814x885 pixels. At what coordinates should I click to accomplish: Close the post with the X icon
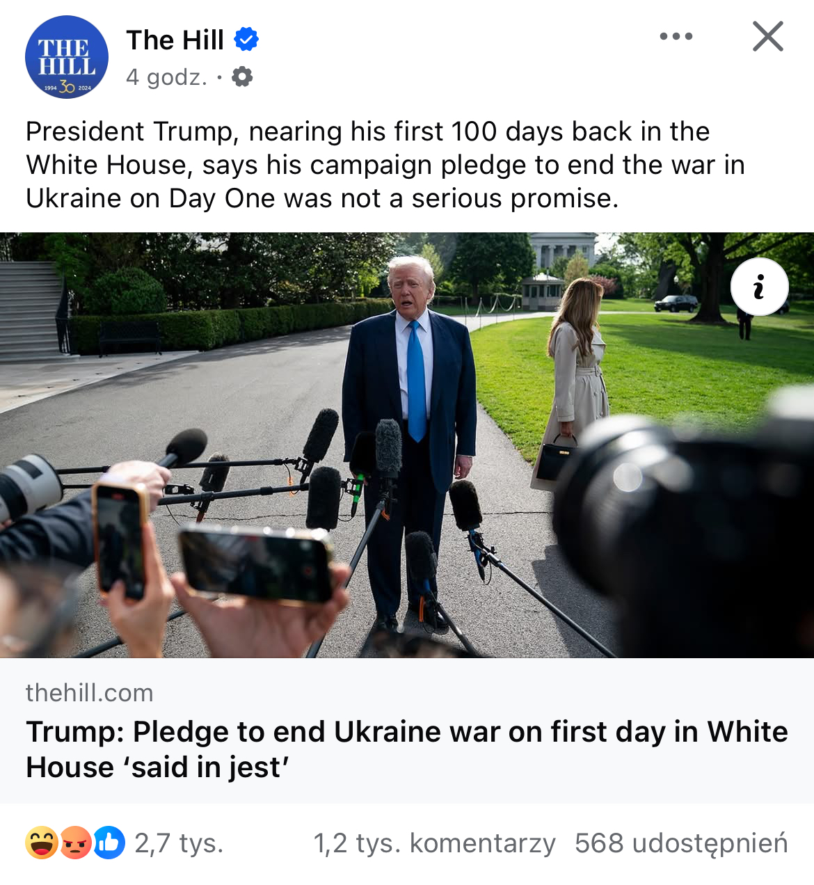[768, 36]
